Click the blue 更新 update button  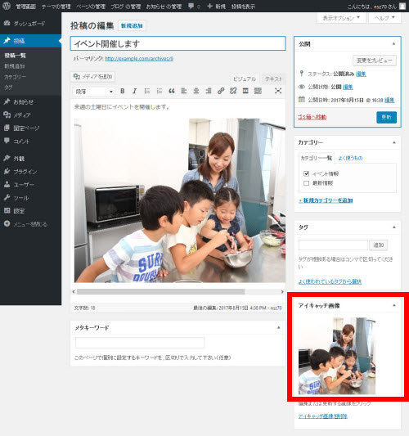point(386,117)
